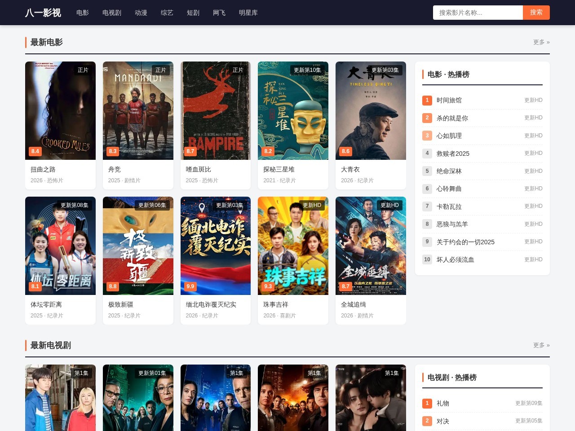
Task: Open the 电视剧 navigation menu
Action: point(112,13)
